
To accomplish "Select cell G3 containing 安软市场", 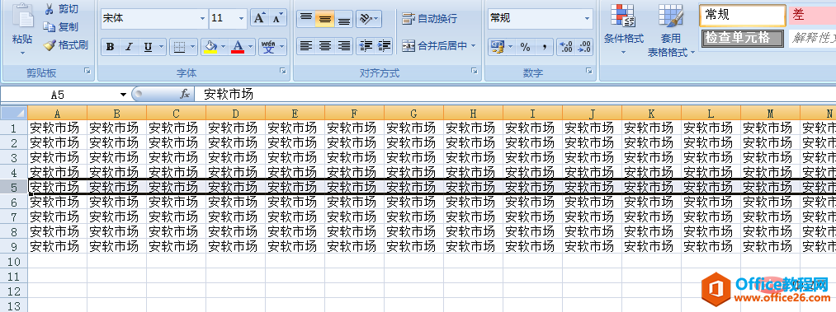I will 413,157.
